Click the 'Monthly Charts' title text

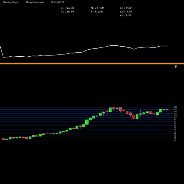[11, 2]
